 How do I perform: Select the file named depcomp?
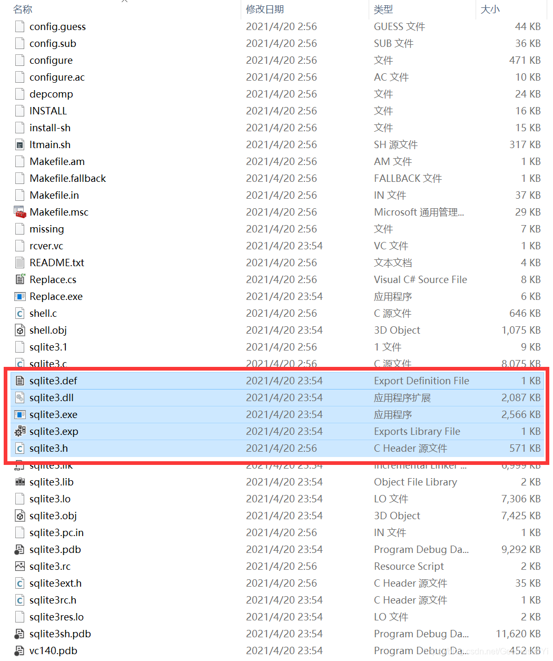click(x=51, y=94)
